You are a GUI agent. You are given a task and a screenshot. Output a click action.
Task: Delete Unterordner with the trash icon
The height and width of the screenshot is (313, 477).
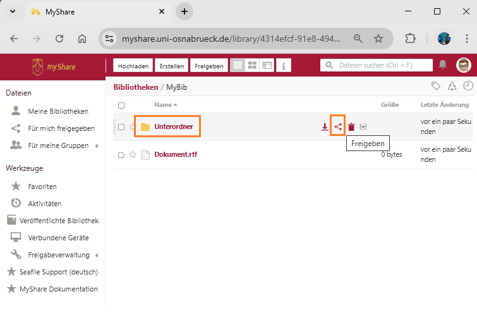click(x=351, y=127)
